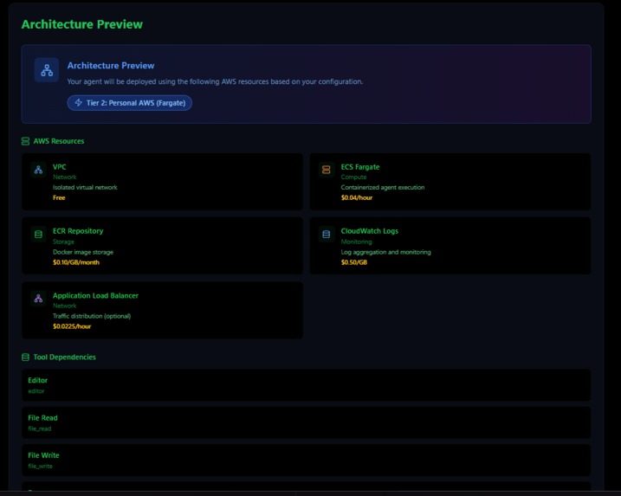Select the VPC resource title
This screenshot has width=621, height=496.
pos(60,167)
